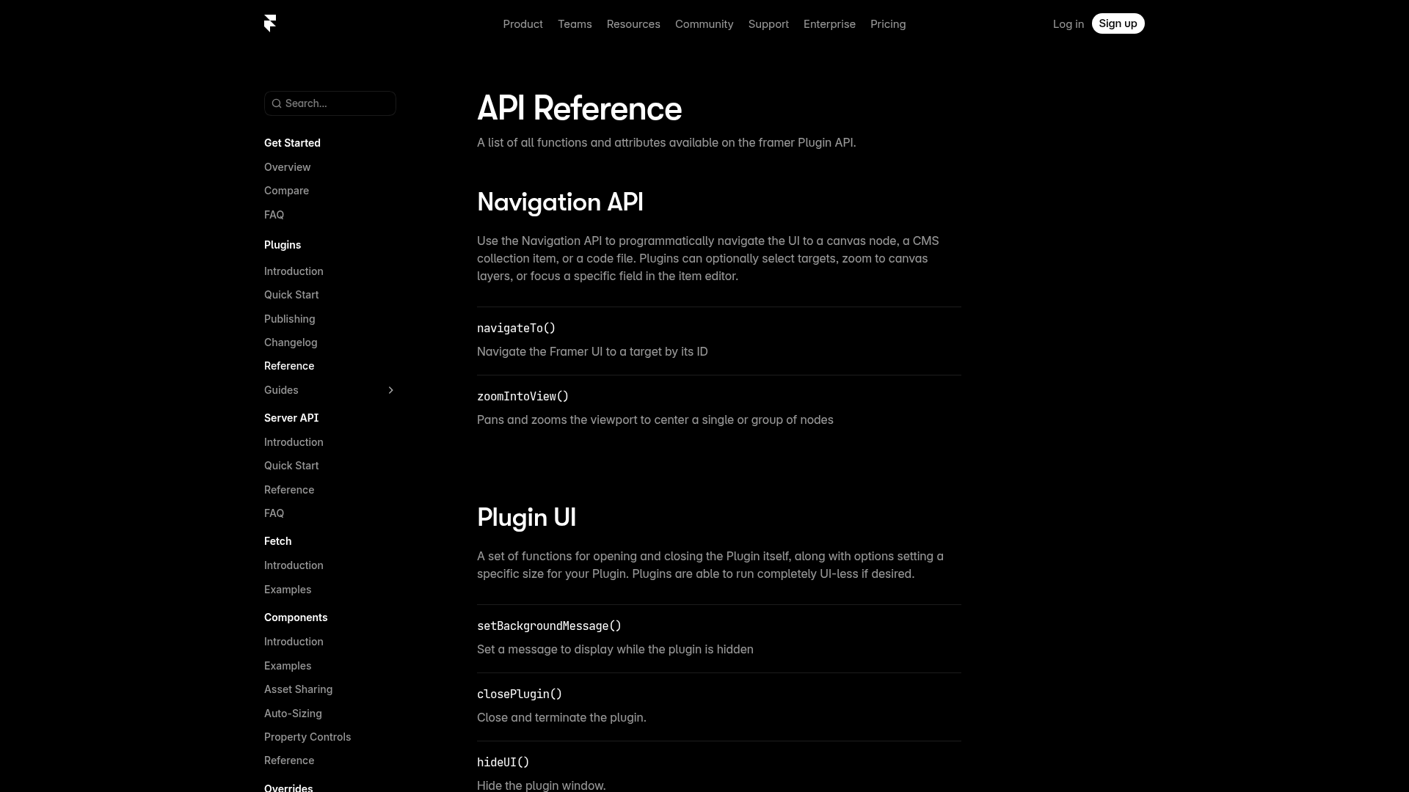Open Introduction under Server API
Screen dimensions: 1409x792
click(x=294, y=442)
